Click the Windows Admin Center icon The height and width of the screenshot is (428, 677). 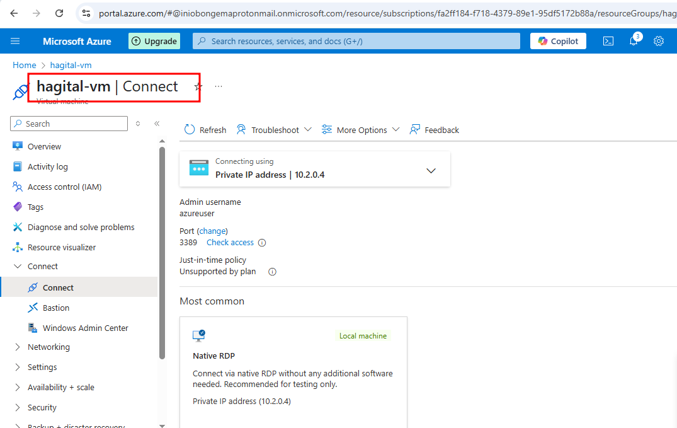click(x=33, y=328)
